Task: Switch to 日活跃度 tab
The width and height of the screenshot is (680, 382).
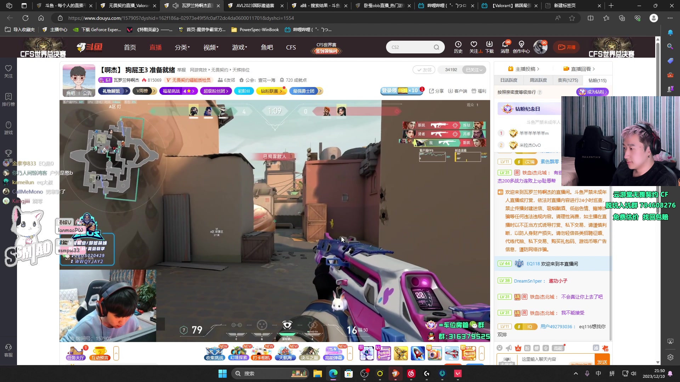Action: tap(509, 80)
